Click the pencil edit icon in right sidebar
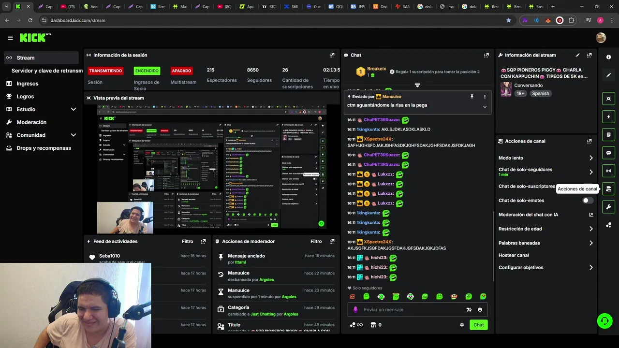The height and width of the screenshot is (348, 619). point(608,75)
